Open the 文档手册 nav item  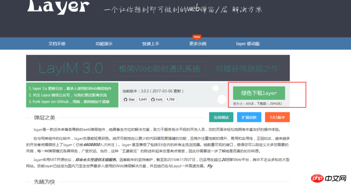click(x=57, y=44)
